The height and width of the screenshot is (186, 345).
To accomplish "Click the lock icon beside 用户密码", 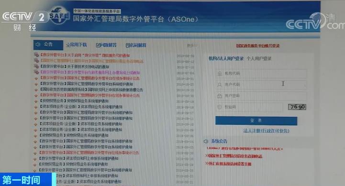I will click(219, 96).
